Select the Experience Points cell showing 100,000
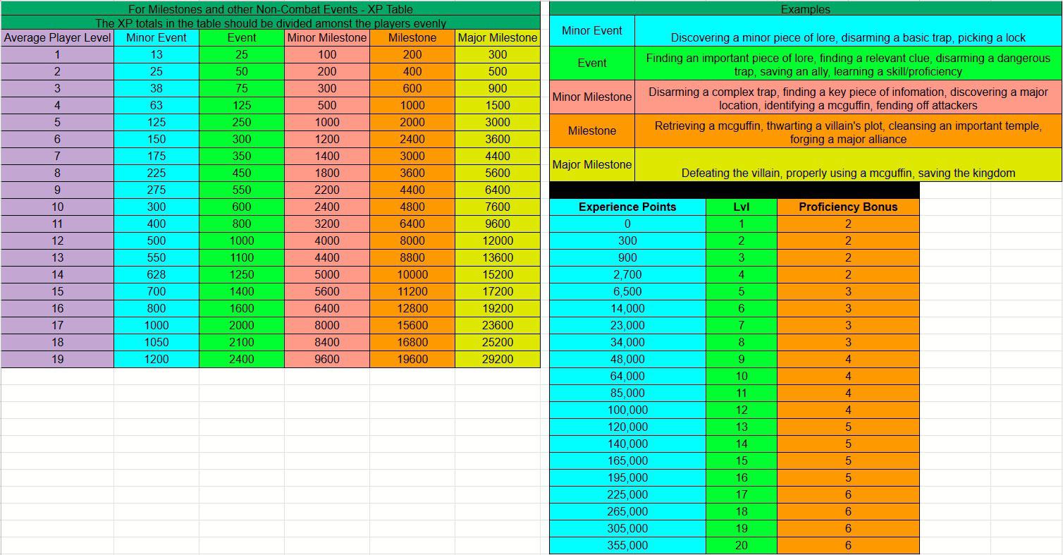This screenshot has width=1063, height=555. point(627,410)
